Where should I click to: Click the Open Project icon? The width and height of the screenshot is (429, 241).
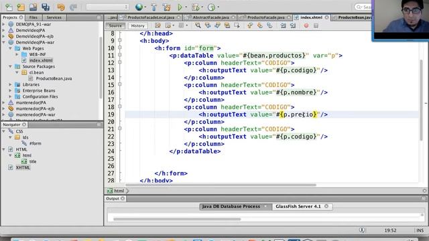(33, 7)
